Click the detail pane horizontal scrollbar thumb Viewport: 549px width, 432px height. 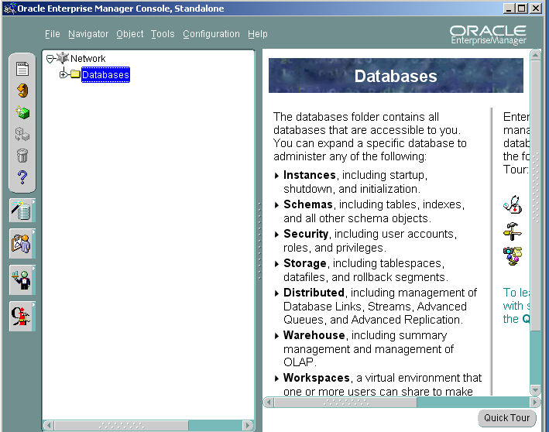[345, 403]
